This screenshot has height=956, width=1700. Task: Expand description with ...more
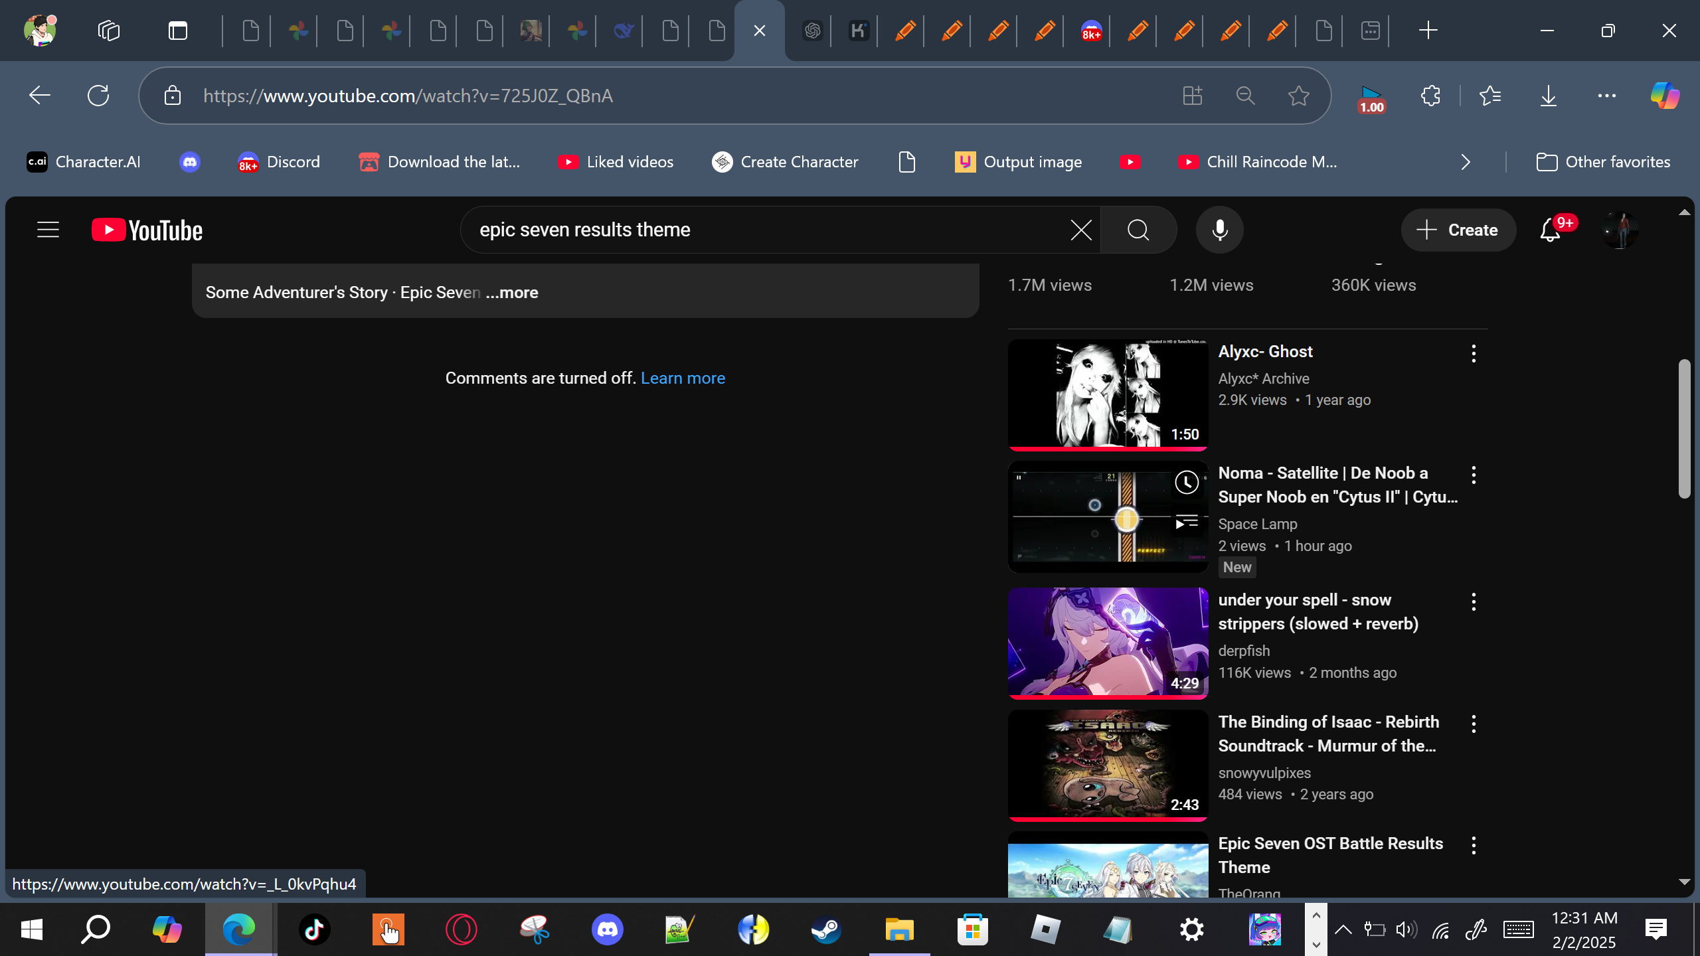coord(511,293)
